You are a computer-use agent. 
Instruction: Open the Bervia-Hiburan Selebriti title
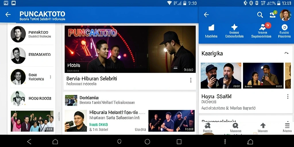92,78
